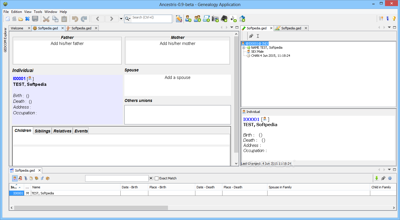Viewport: 400px width, 220px height.
Task: Open the navigation history dropdown arrow
Action: (x=121, y=19)
